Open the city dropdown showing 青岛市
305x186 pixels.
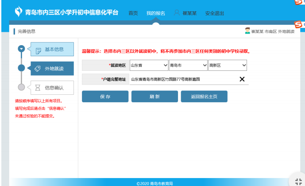188,65
